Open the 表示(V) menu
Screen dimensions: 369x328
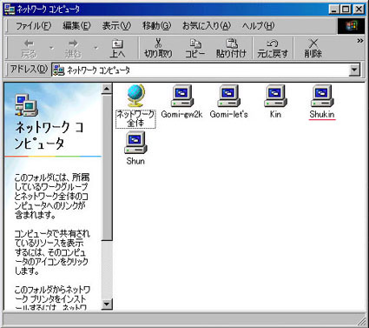click(x=116, y=26)
